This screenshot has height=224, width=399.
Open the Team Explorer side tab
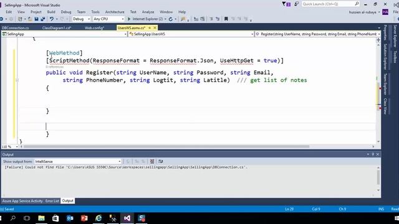tap(385, 84)
